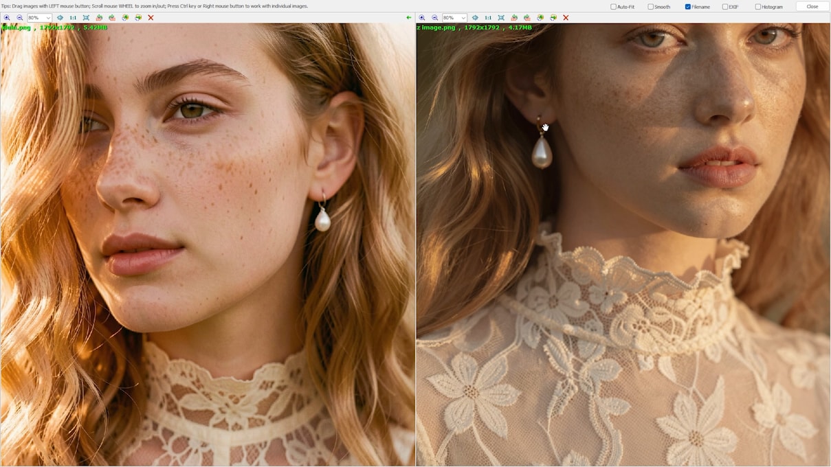This screenshot has width=831, height=467.
Task: Click the pearl earring in right image
Action: coord(542,151)
